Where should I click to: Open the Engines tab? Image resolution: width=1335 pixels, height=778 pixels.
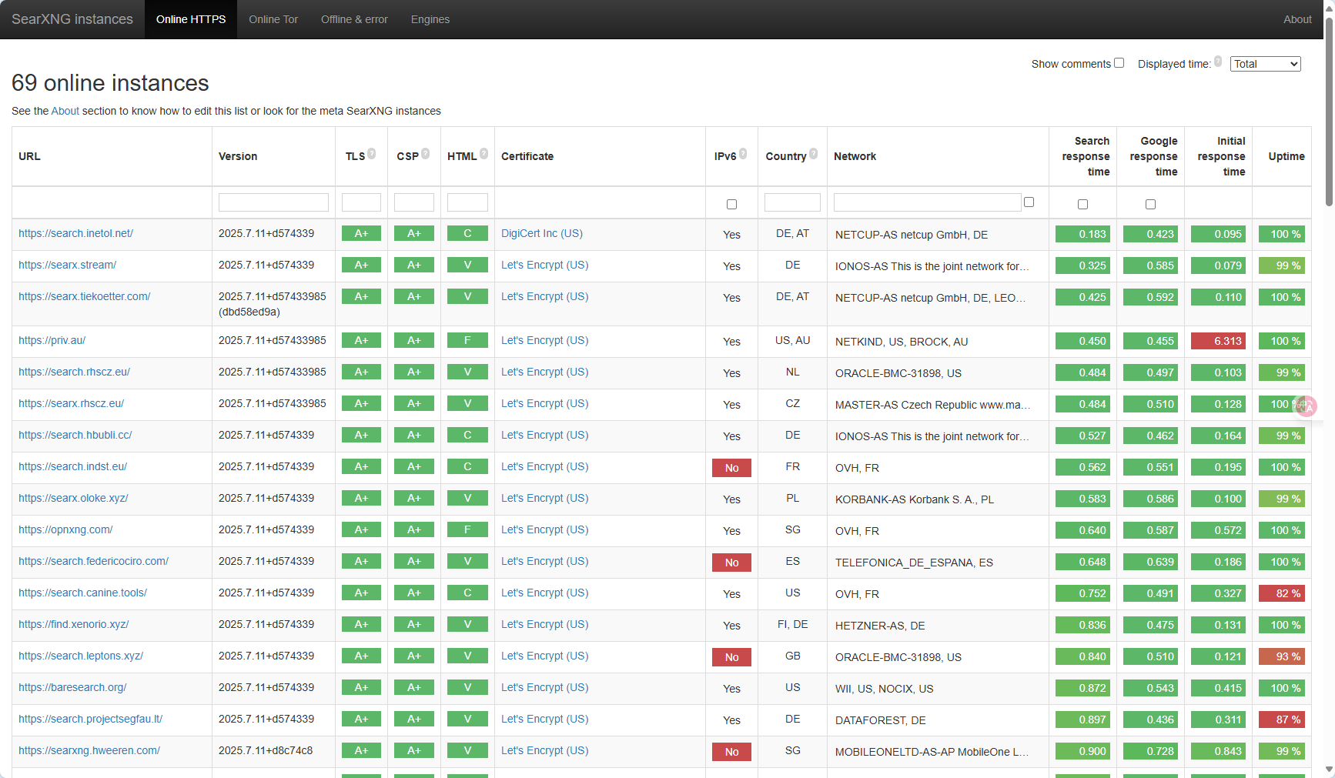(430, 19)
